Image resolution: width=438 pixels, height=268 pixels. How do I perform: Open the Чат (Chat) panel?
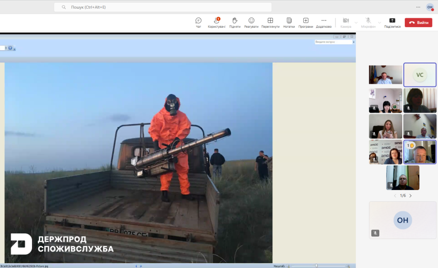[198, 22]
